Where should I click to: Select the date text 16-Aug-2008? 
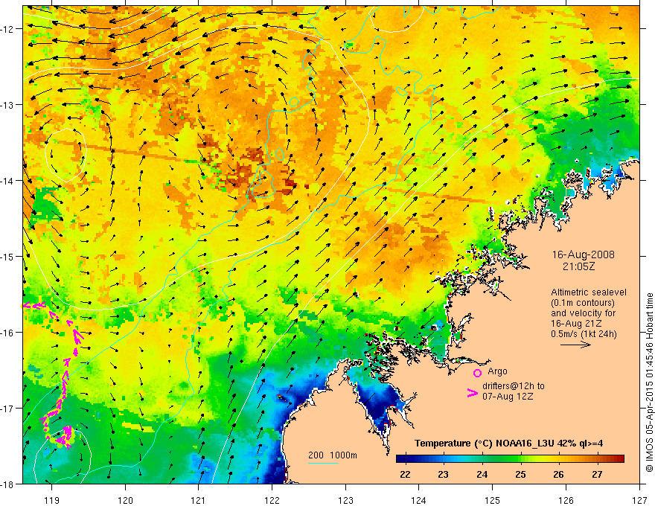pos(583,254)
